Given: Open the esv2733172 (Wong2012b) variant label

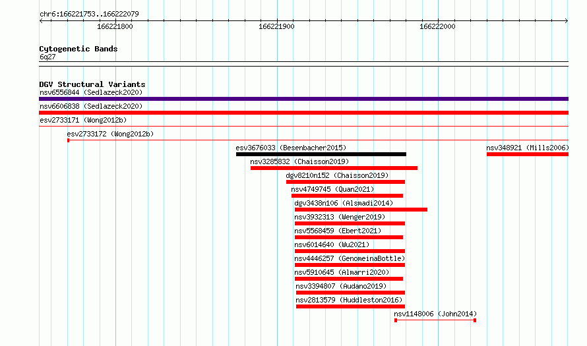Looking at the screenshot, I should tap(110, 134).
